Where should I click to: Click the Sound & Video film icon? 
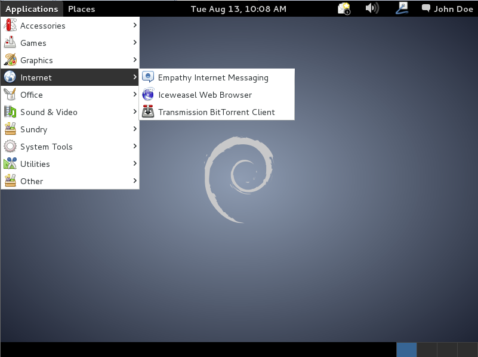pyautogui.click(x=10, y=111)
